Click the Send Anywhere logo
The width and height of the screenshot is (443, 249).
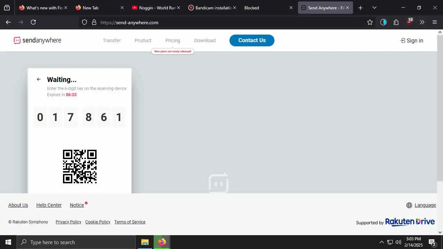[x=37, y=40]
